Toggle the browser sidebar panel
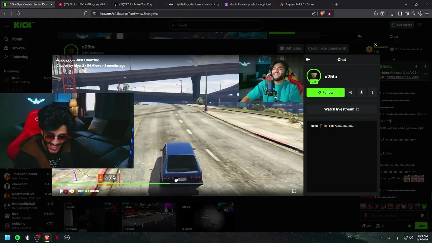 coord(400,13)
